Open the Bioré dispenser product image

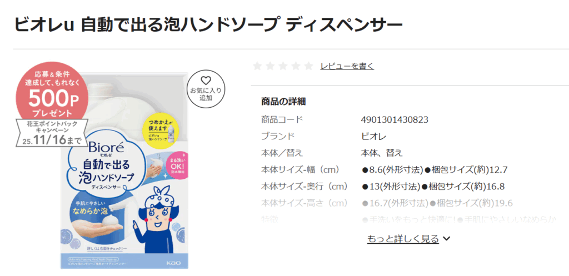124,171
